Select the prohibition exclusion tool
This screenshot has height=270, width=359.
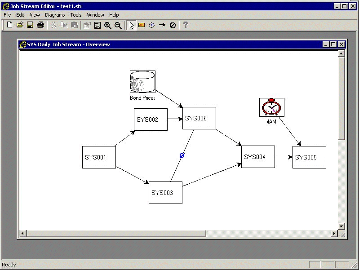173,25
